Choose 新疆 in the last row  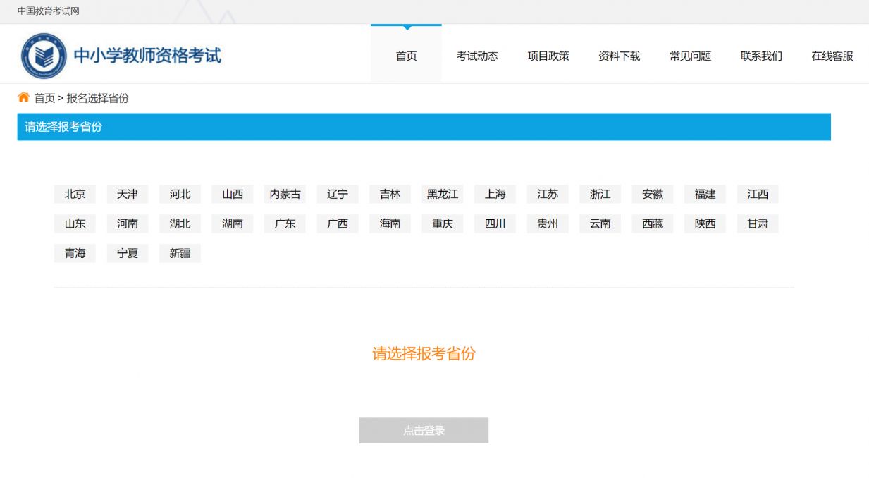pyautogui.click(x=180, y=253)
